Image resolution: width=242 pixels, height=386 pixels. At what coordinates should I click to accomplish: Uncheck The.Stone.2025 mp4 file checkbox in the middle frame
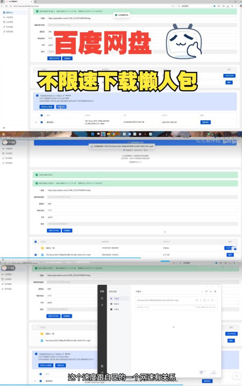[36, 255]
